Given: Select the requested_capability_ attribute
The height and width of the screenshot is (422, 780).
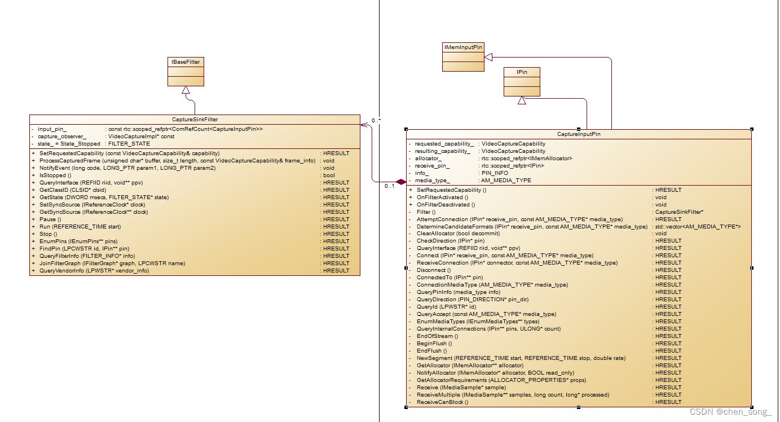Looking at the screenshot, I should click(x=579, y=144).
